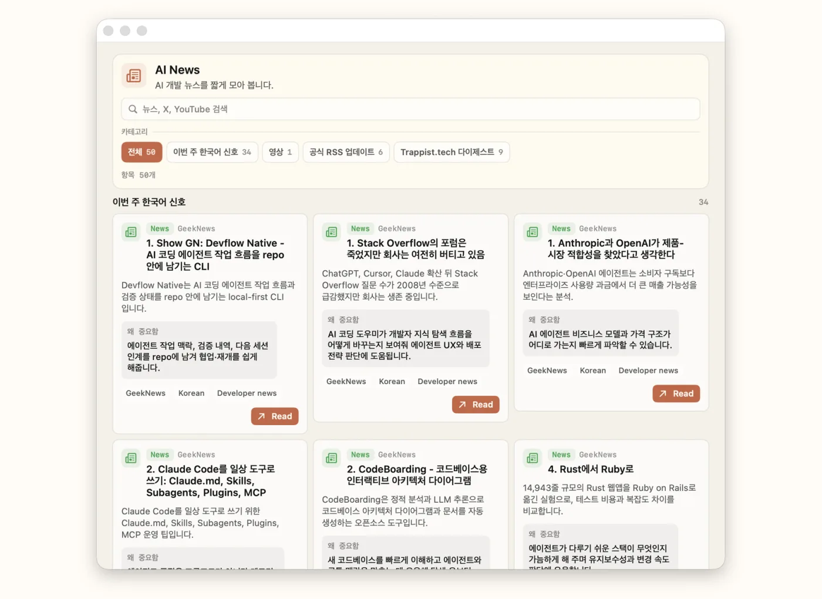The image size is (822, 599).
Task: Click the GeekNews tag on the Anthropic과 OpenAI card
Action: pos(547,371)
